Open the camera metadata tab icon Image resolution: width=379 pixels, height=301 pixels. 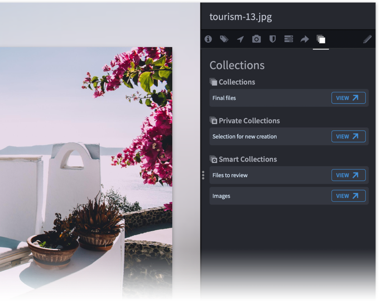pos(257,39)
